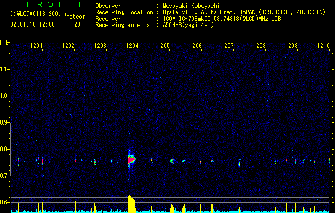
Task: Click the 0.6 kHz axis label
Action: [4, 202]
